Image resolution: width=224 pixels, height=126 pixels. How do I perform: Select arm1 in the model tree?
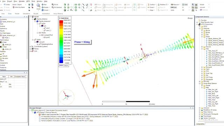tap(48, 28)
